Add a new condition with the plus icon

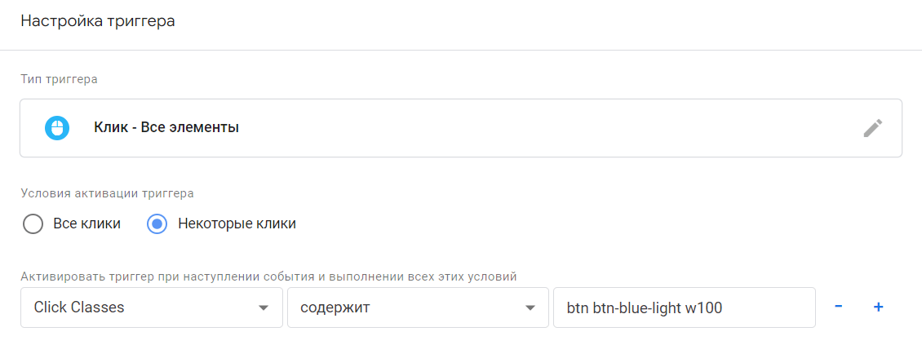[879, 307]
